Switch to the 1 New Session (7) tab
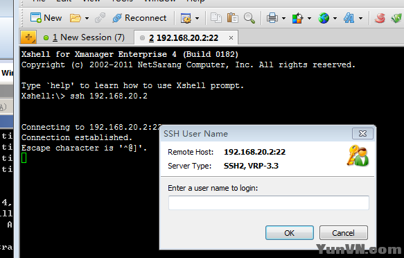The height and width of the screenshot is (258, 404). pos(85,37)
